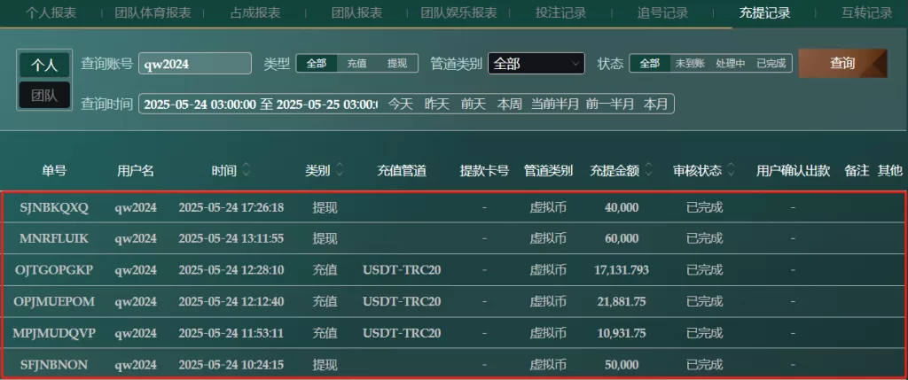Viewport: 908px width, 380px height.
Task: Sort by the 时间 column arrows
Action: click(247, 171)
